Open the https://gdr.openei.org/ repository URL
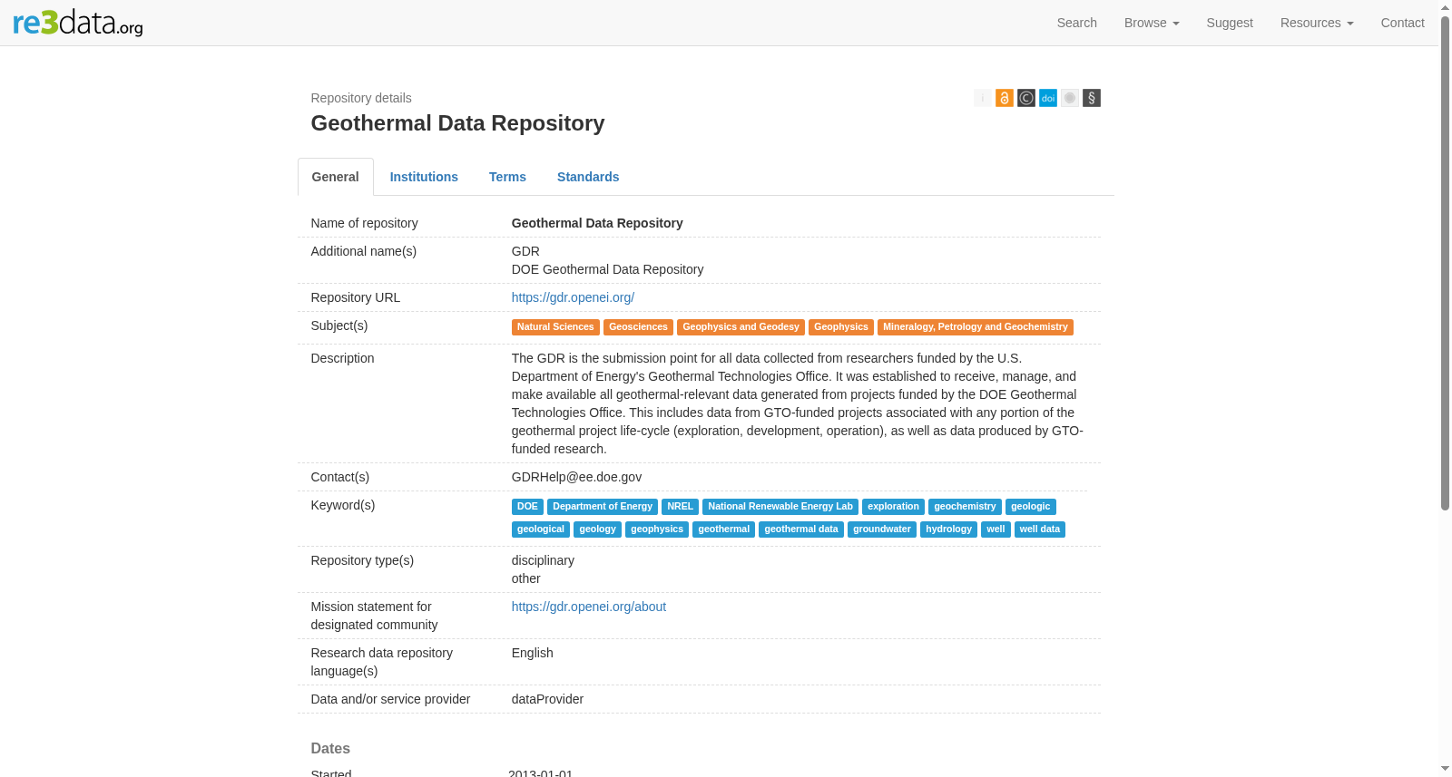Image resolution: width=1452 pixels, height=777 pixels. coord(573,297)
